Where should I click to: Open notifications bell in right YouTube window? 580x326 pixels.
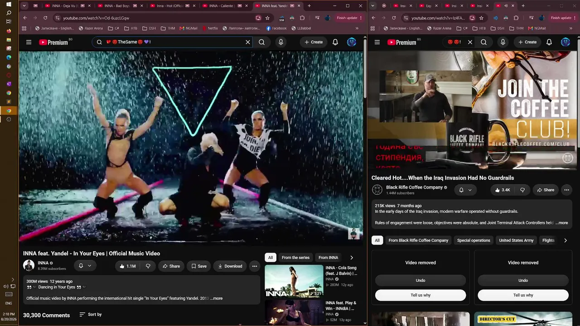549,42
